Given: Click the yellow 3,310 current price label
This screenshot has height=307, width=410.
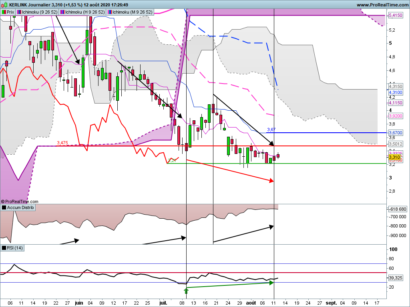Looking at the screenshot, I should 394,157.
